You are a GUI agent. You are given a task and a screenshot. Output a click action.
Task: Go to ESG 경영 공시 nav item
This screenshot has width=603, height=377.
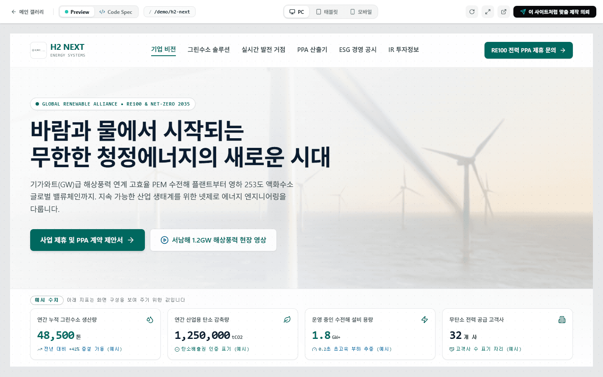358,49
